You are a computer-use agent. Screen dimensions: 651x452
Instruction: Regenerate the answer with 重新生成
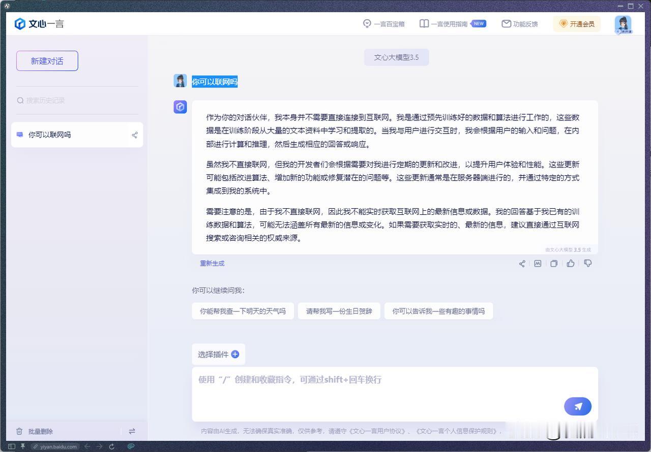(212, 264)
